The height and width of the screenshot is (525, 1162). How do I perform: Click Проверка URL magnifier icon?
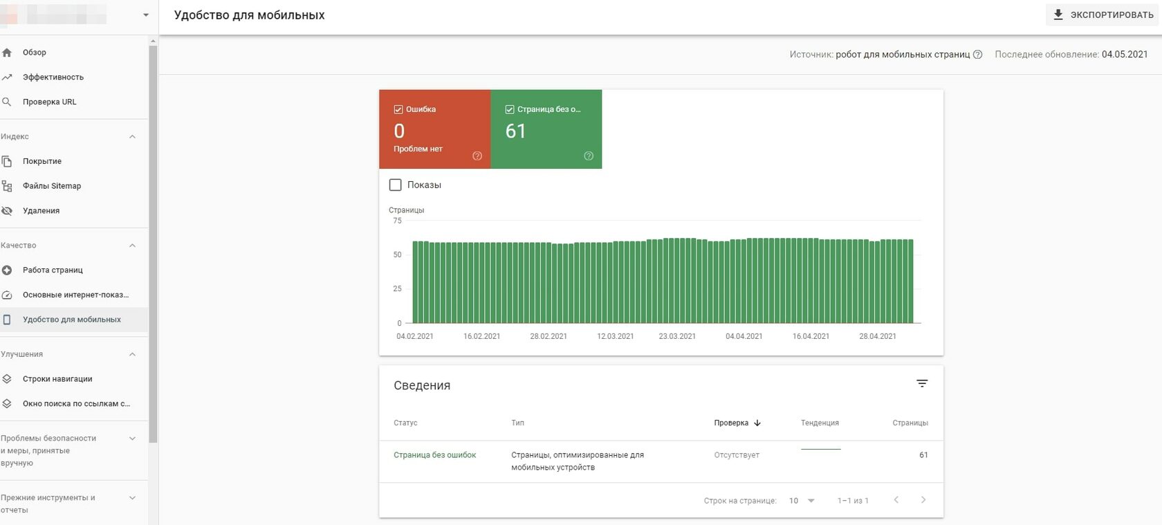coord(7,102)
